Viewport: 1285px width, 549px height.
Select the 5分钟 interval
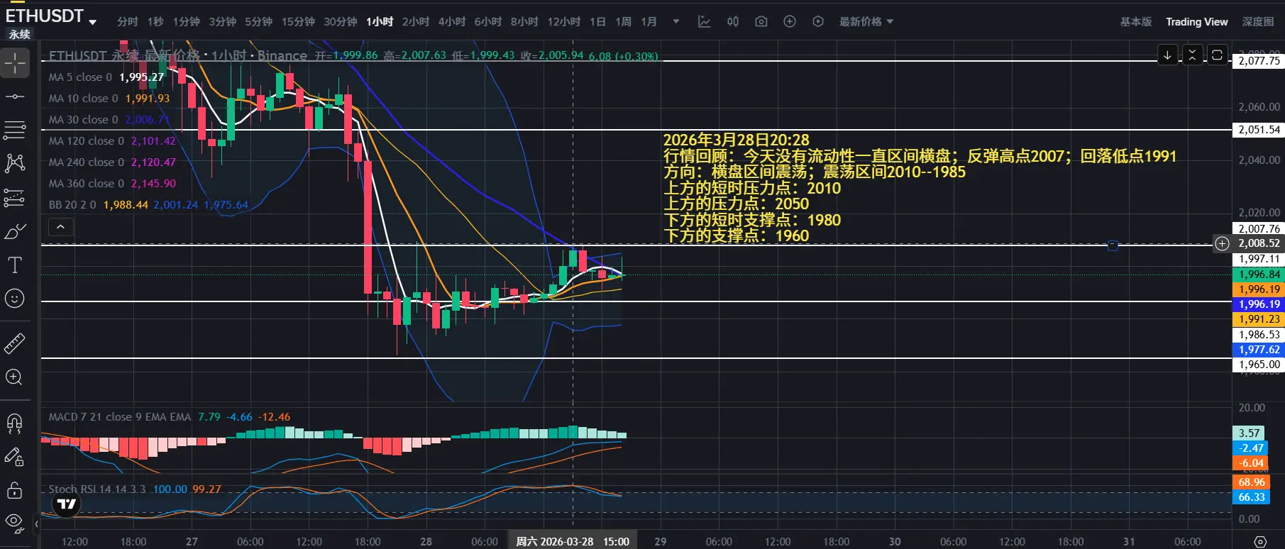coord(259,22)
